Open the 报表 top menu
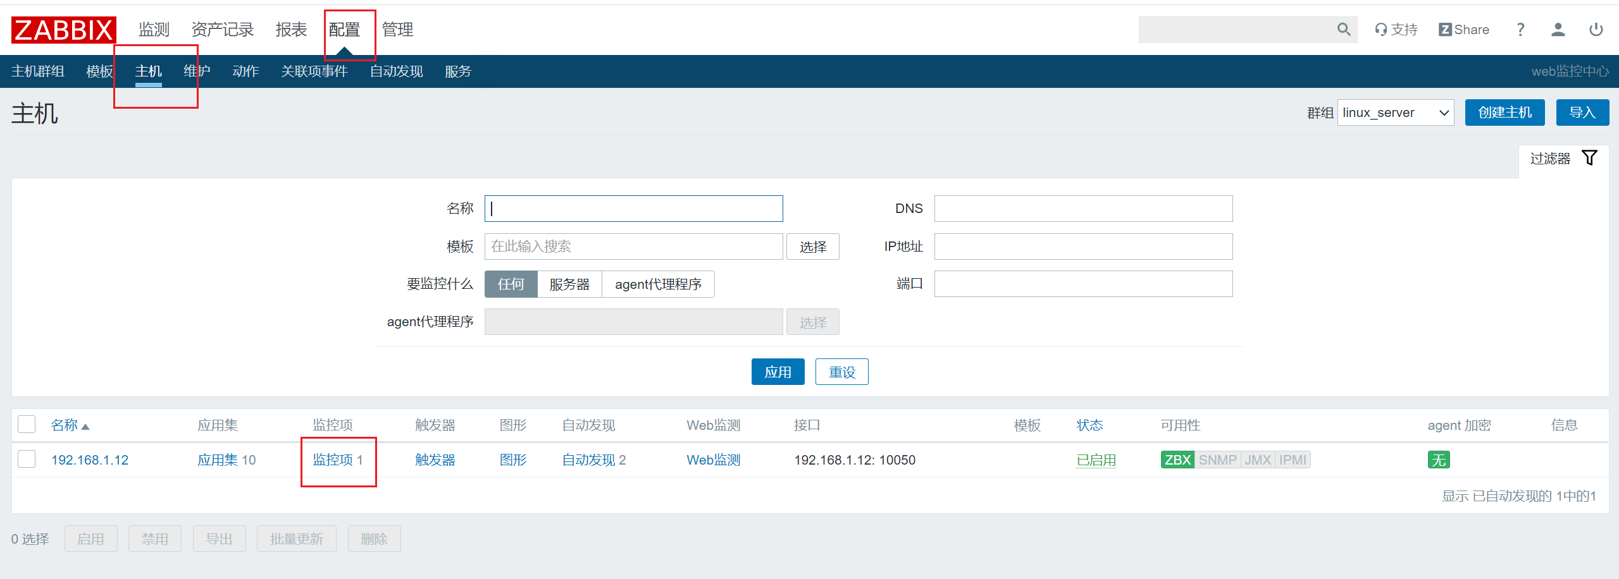This screenshot has width=1619, height=579. coord(291,30)
